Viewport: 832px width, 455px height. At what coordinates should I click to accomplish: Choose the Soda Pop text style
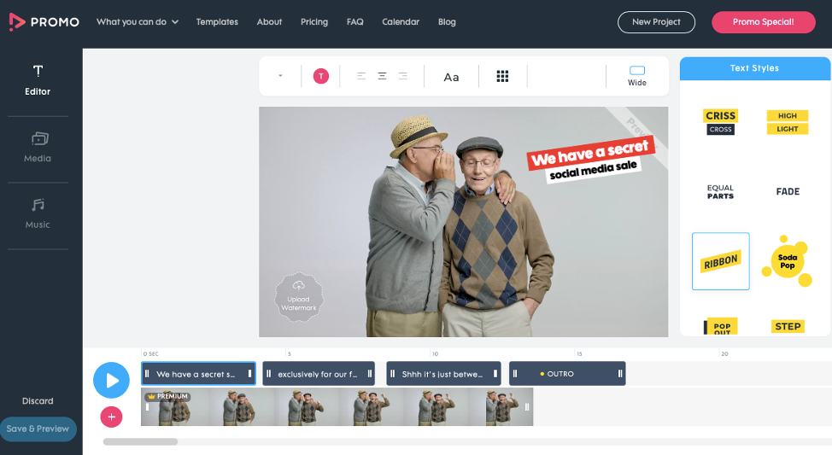(x=788, y=261)
